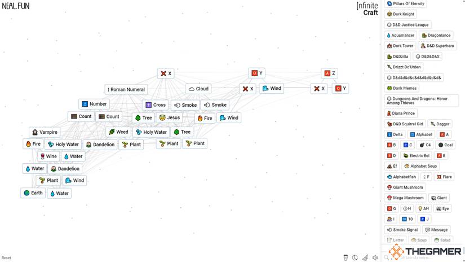Click the Cross element on canvas

(156, 105)
